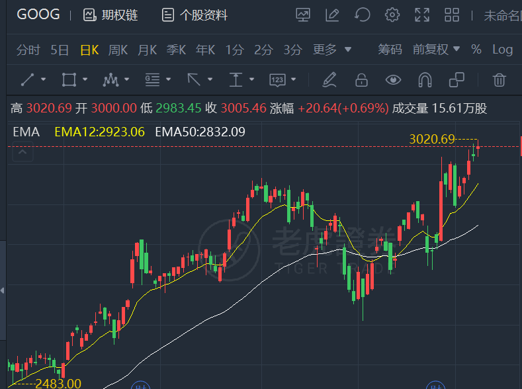Click the EMA50:2832.09 value
Image resolution: width=522 pixels, height=389 pixels.
(200, 132)
